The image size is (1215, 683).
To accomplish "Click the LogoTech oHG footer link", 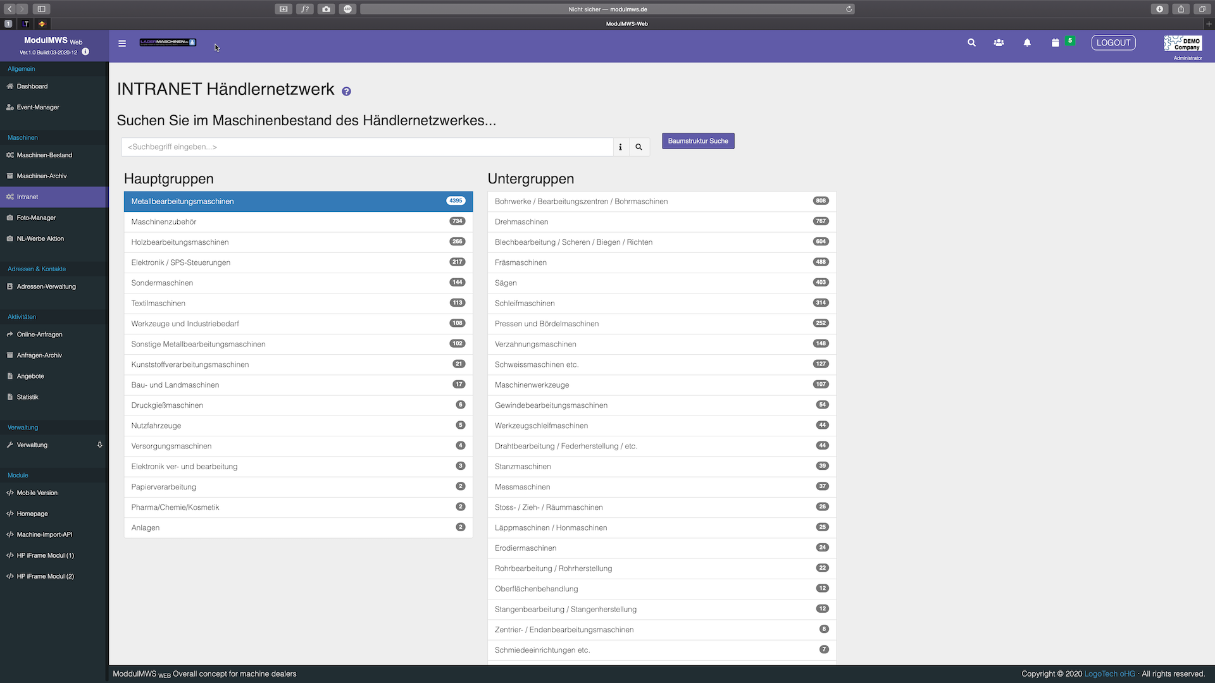I will point(1109,674).
